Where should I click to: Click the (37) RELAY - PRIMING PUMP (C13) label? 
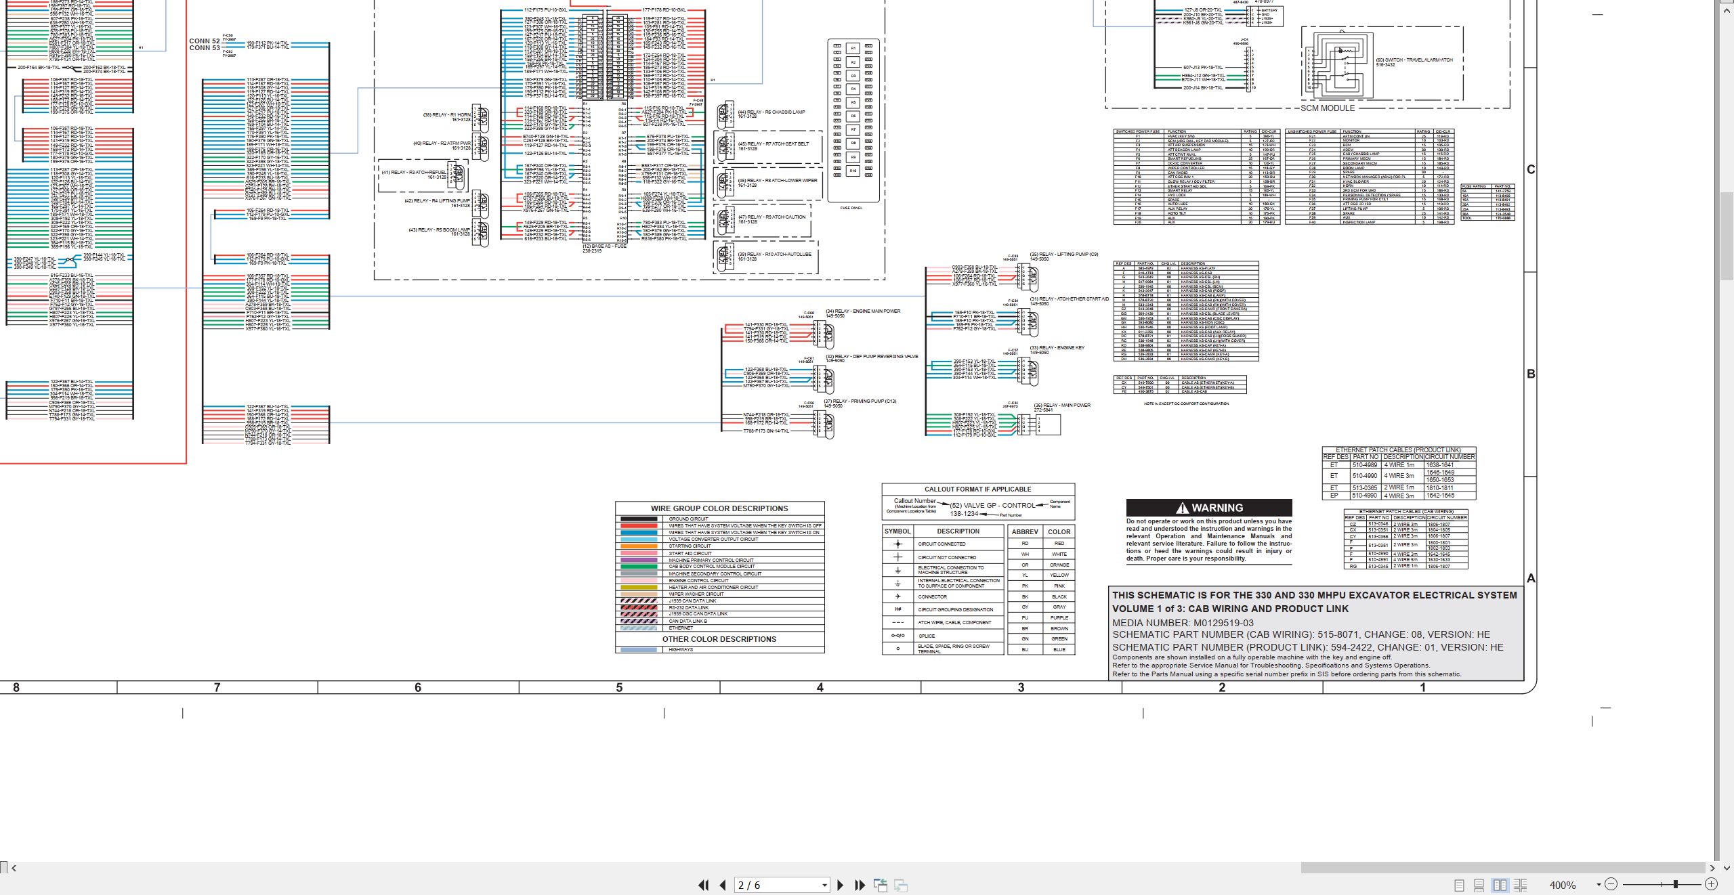pyautogui.click(x=860, y=401)
